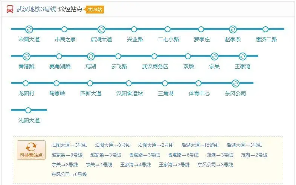Open transfer link 香港路→3号线
Viewport: 296px width, 185px height.
(144, 155)
